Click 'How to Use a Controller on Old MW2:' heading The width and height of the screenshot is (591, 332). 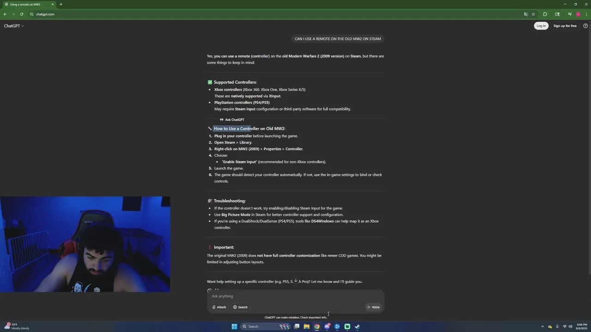click(249, 129)
